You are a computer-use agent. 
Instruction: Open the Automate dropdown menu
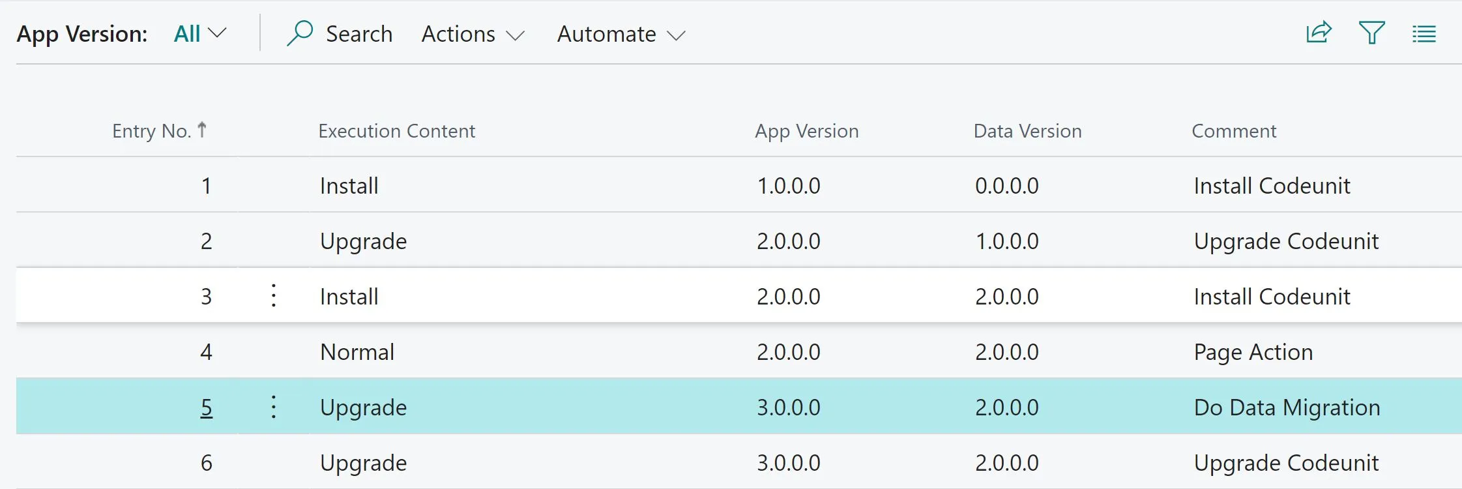pyautogui.click(x=621, y=34)
